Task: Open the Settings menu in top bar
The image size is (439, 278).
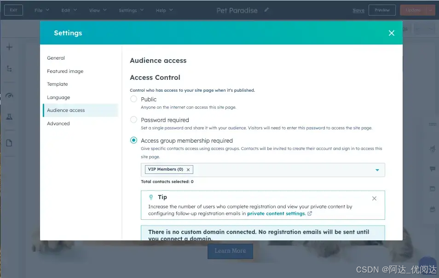Action: click(131, 10)
